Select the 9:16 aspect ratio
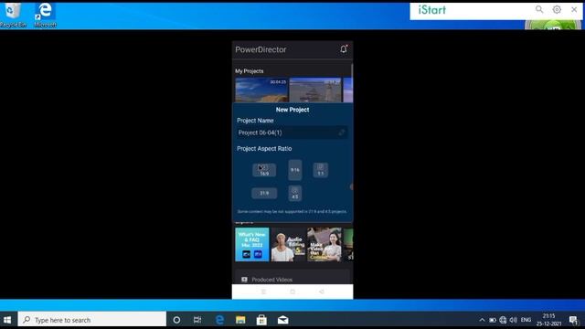The width and height of the screenshot is (585, 329). 295,170
